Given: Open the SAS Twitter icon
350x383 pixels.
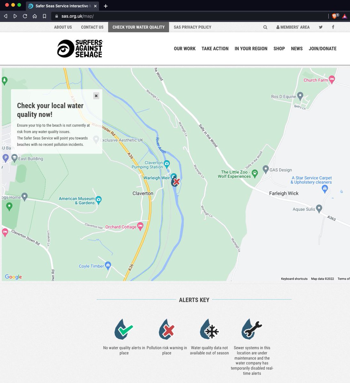Looking at the screenshot, I should (x=321, y=27).
